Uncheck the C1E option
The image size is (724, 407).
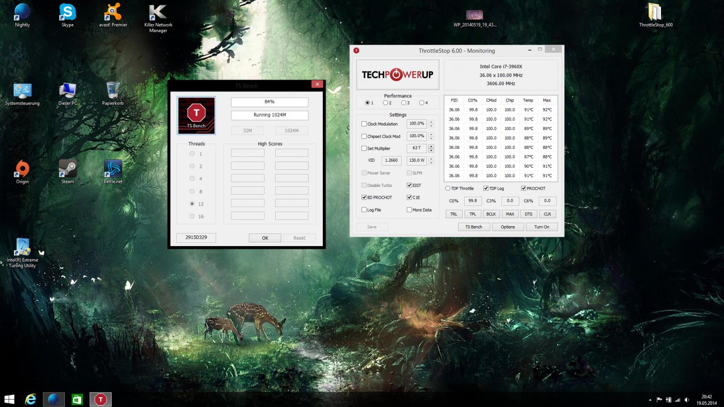[x=409, y=198]
